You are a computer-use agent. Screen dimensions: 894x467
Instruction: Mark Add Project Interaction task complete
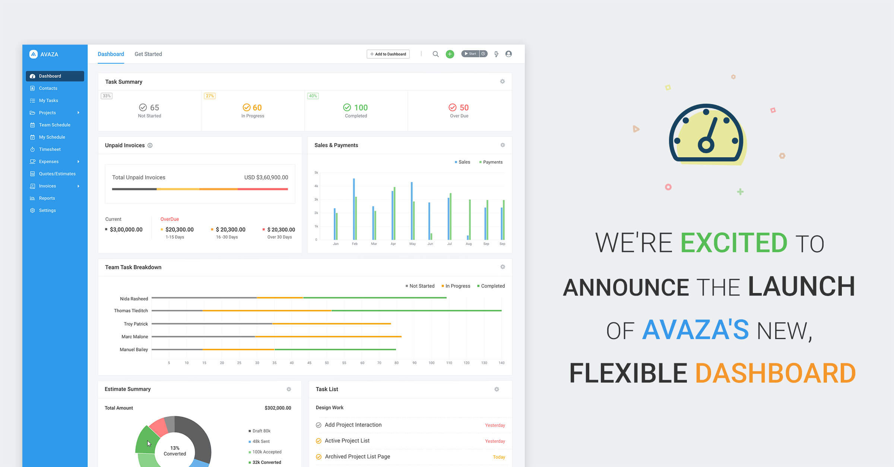318,425
